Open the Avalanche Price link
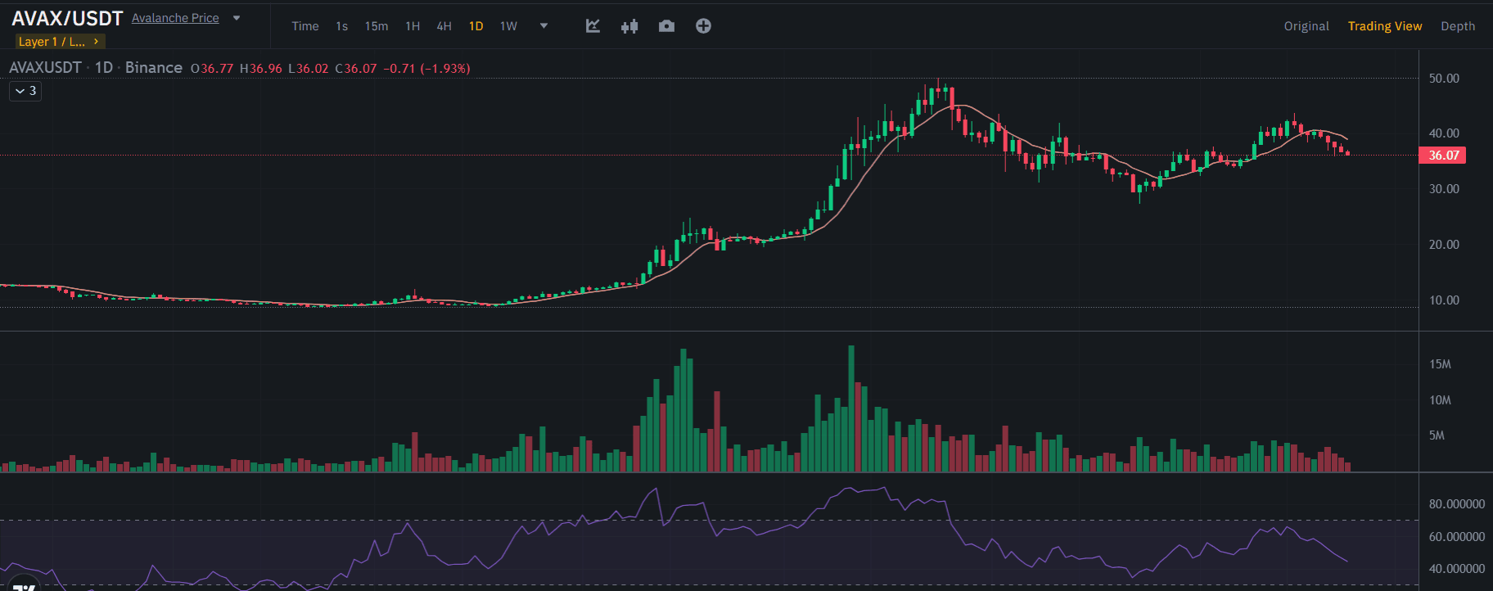This screenshot has height=591, width=1493. (175, 18)
